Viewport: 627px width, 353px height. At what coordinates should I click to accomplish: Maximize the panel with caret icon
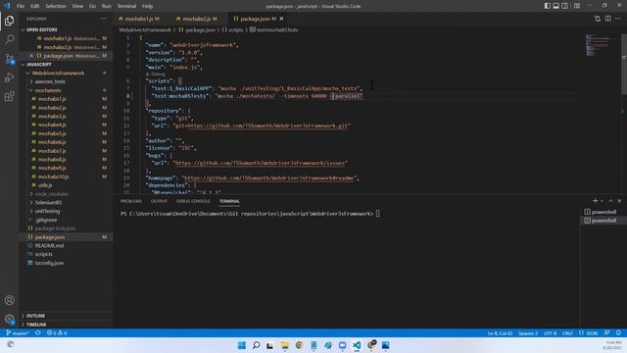(610, 201)
